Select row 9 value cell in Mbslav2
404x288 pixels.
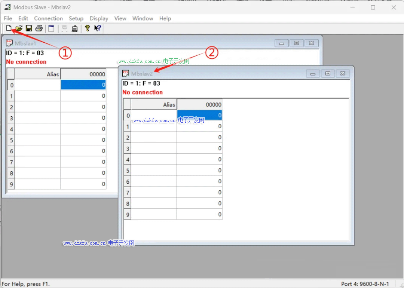coord(199,214)
